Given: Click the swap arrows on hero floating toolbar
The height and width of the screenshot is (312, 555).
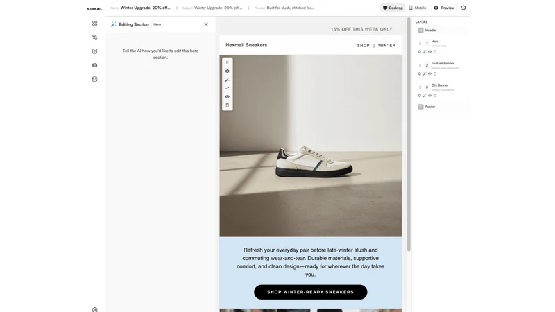Looking at the screenshot, I should point(228,88).
